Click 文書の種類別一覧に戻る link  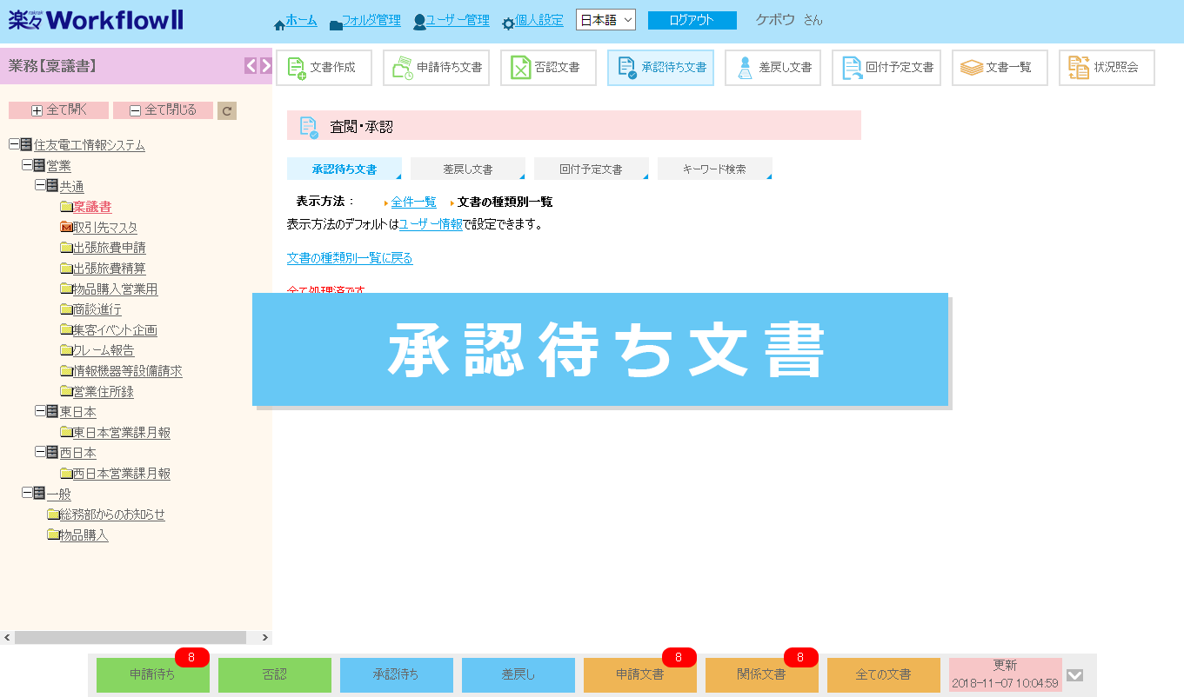pyautogui.click(x=350, y=258)
